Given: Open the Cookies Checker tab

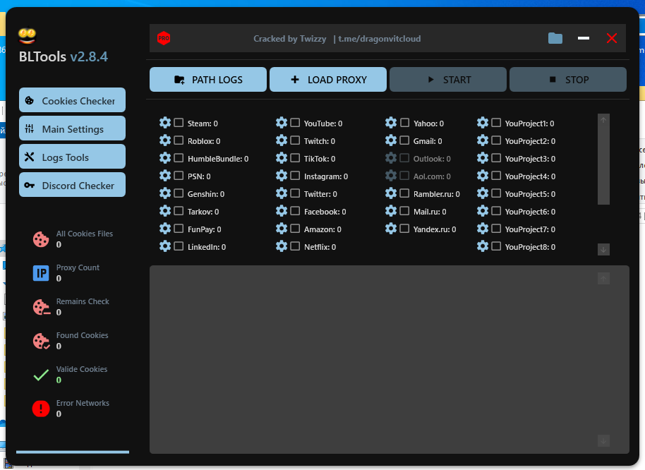Looking at the screenshot, I should click(73, 100).
